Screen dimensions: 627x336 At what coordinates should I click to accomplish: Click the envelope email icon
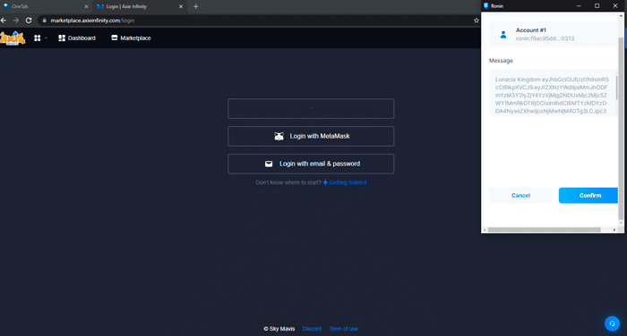point(269,164)
